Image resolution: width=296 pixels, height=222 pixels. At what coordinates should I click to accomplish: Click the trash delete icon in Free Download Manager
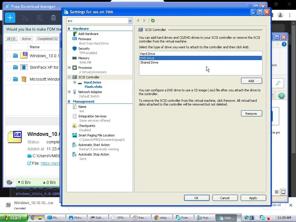click(53, 18)
